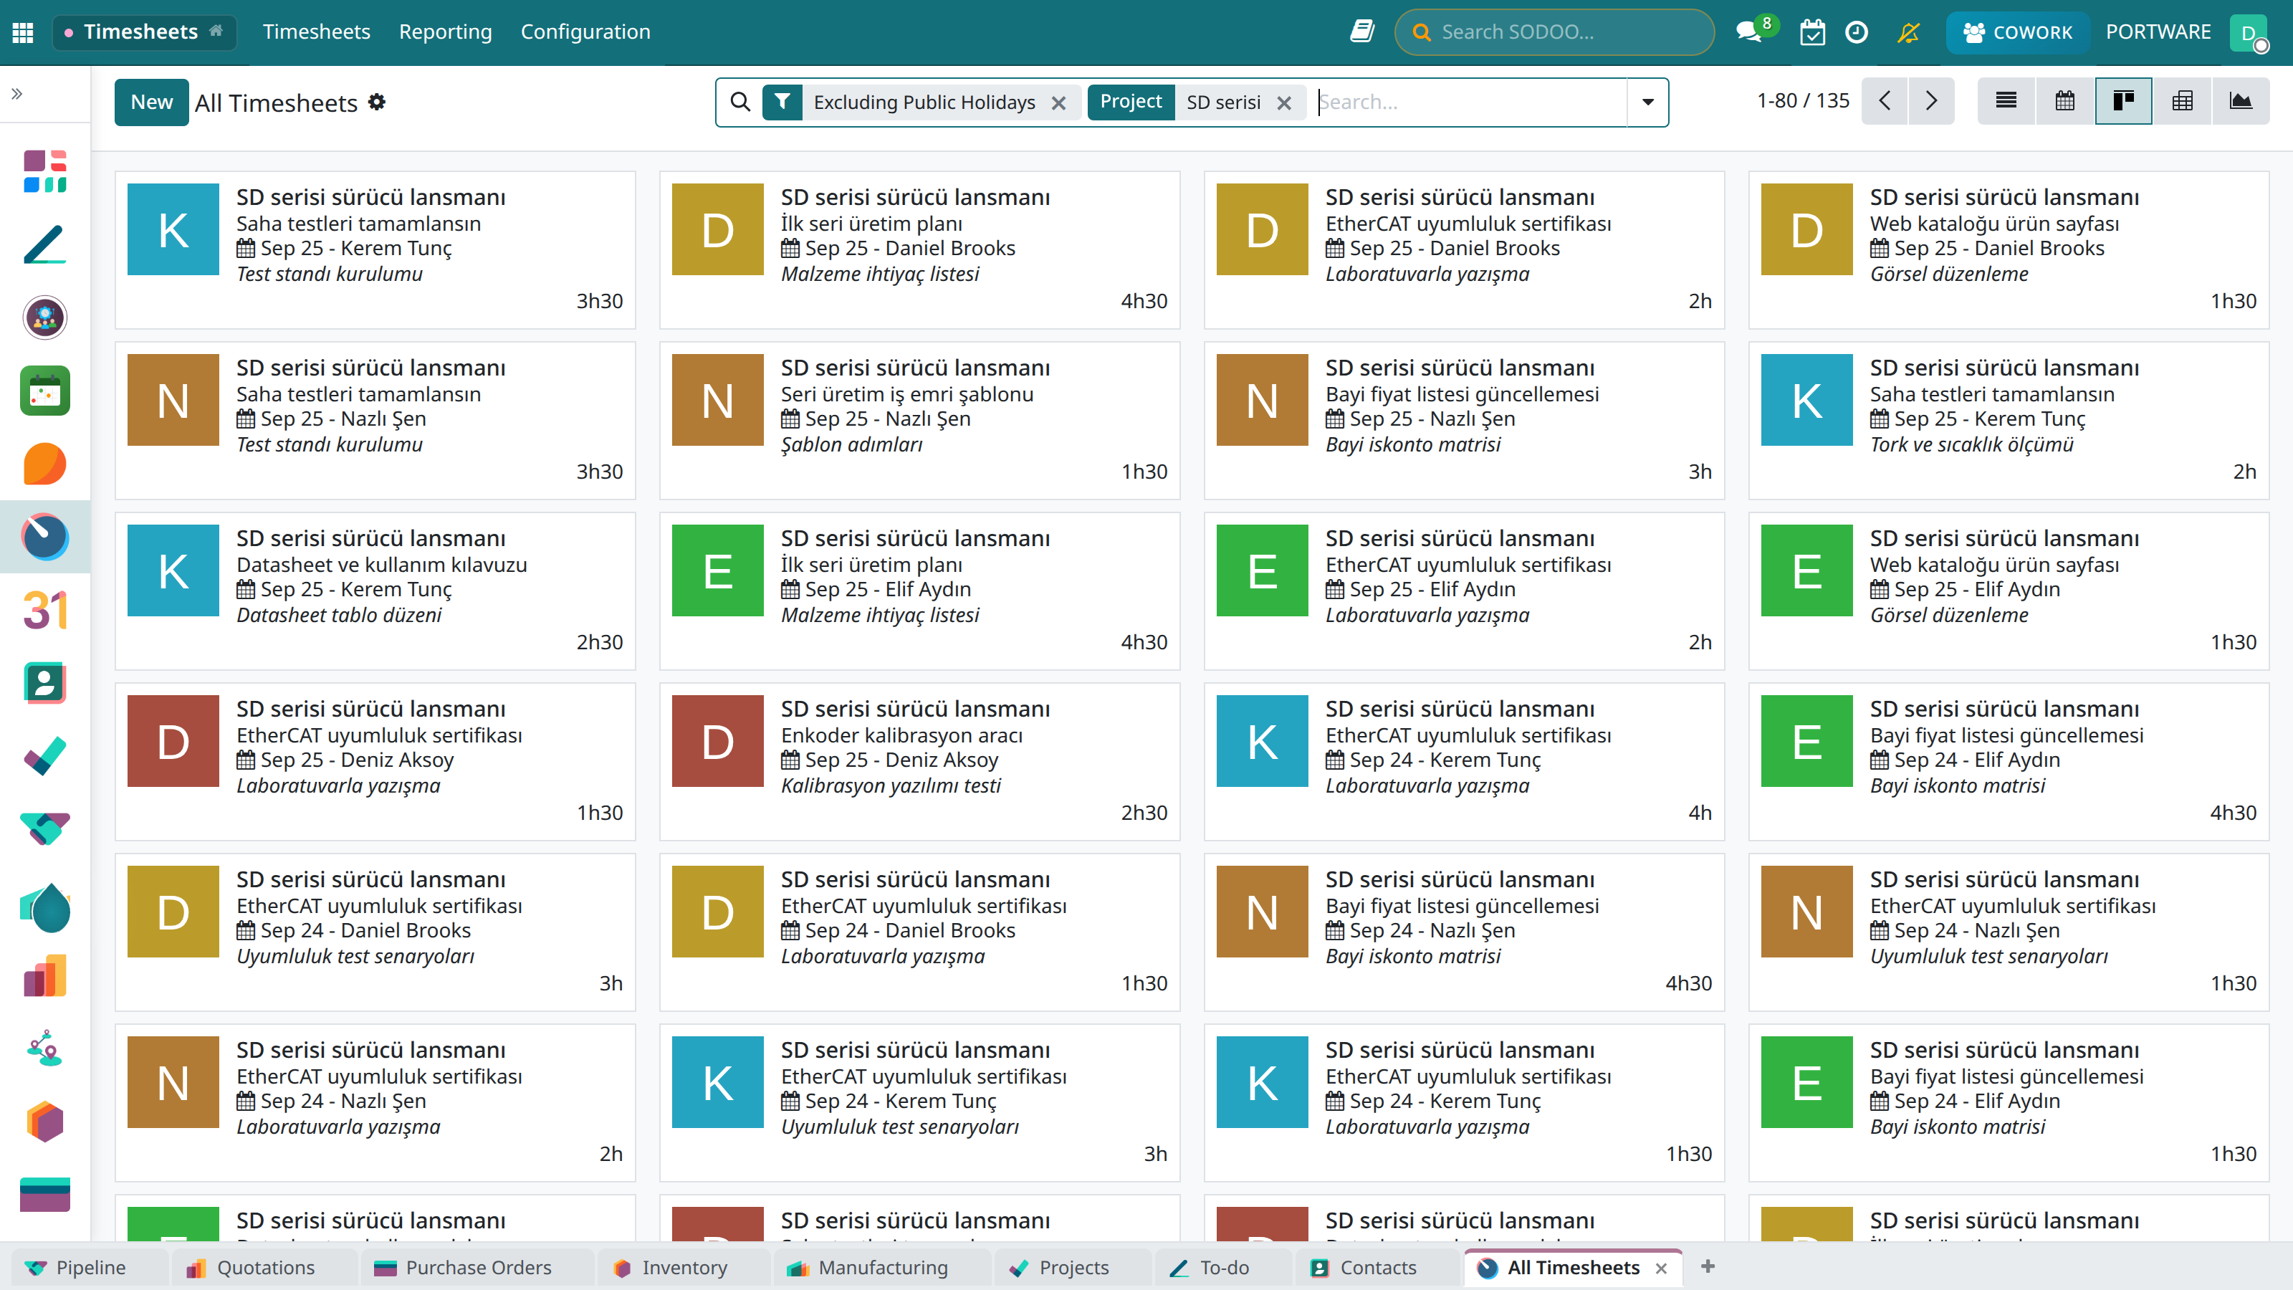
Task: Switch to list view
Action: point(2006,102)
